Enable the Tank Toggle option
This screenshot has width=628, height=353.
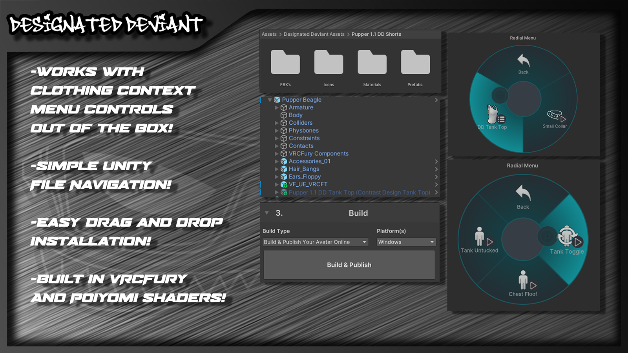567,240
